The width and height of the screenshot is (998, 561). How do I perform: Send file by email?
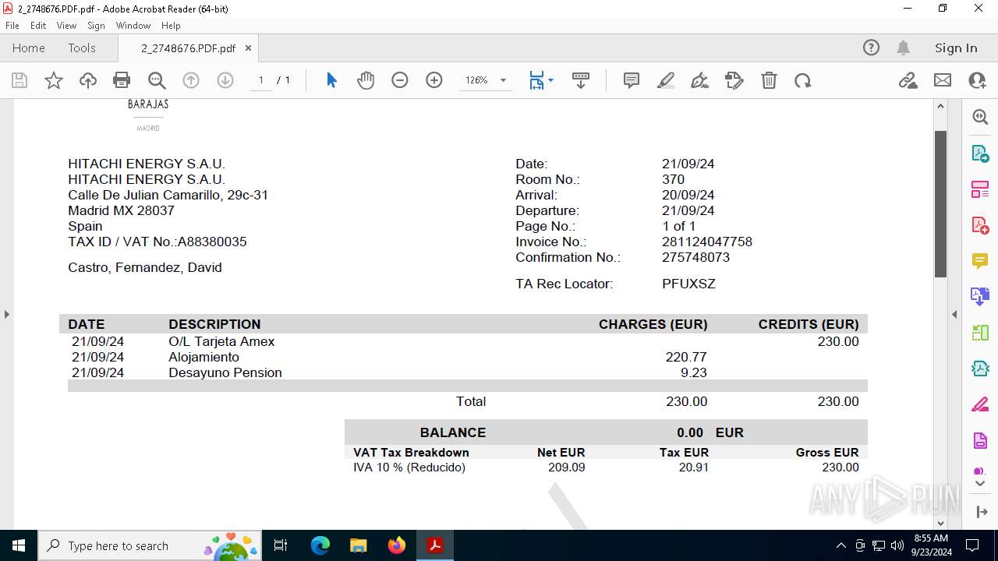tap(943, 80)
